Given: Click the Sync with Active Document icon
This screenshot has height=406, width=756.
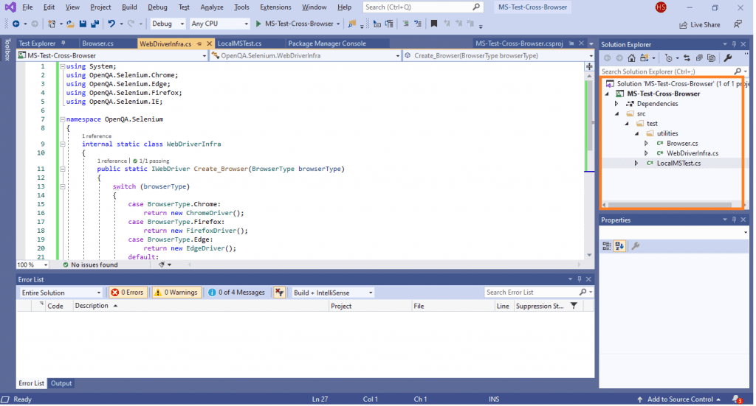Looking at the screenshot, I should [x=687, y=58].
